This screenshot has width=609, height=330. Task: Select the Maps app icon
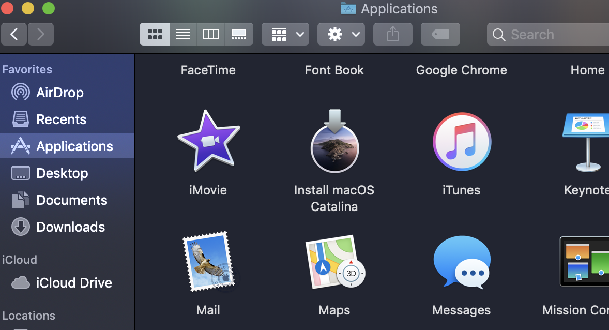coord(335,262)
